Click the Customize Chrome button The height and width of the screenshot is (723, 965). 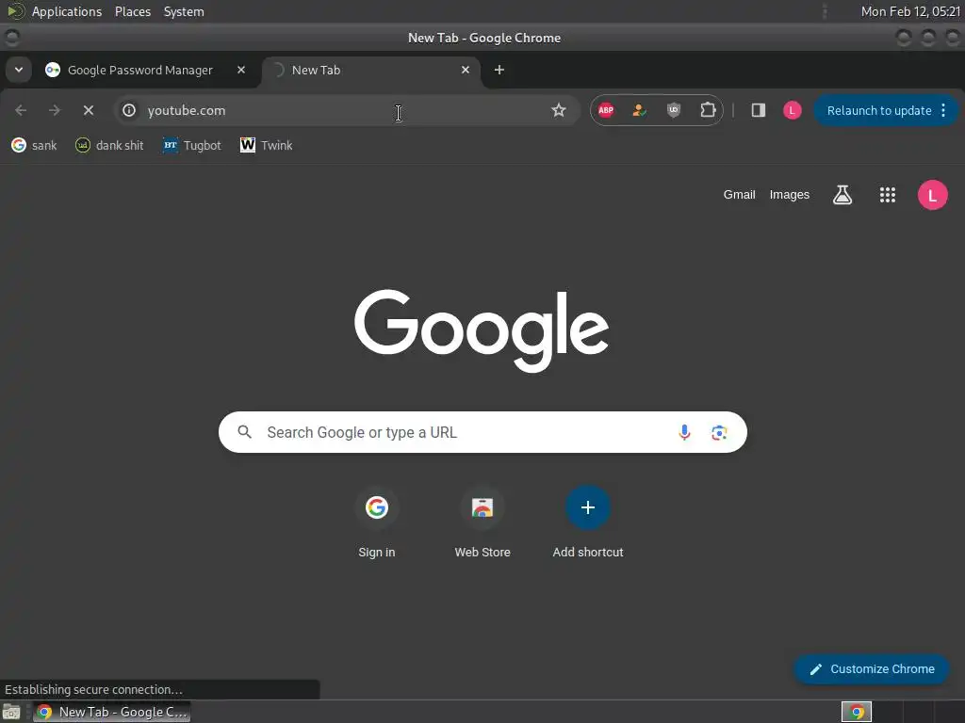[872, 669]
